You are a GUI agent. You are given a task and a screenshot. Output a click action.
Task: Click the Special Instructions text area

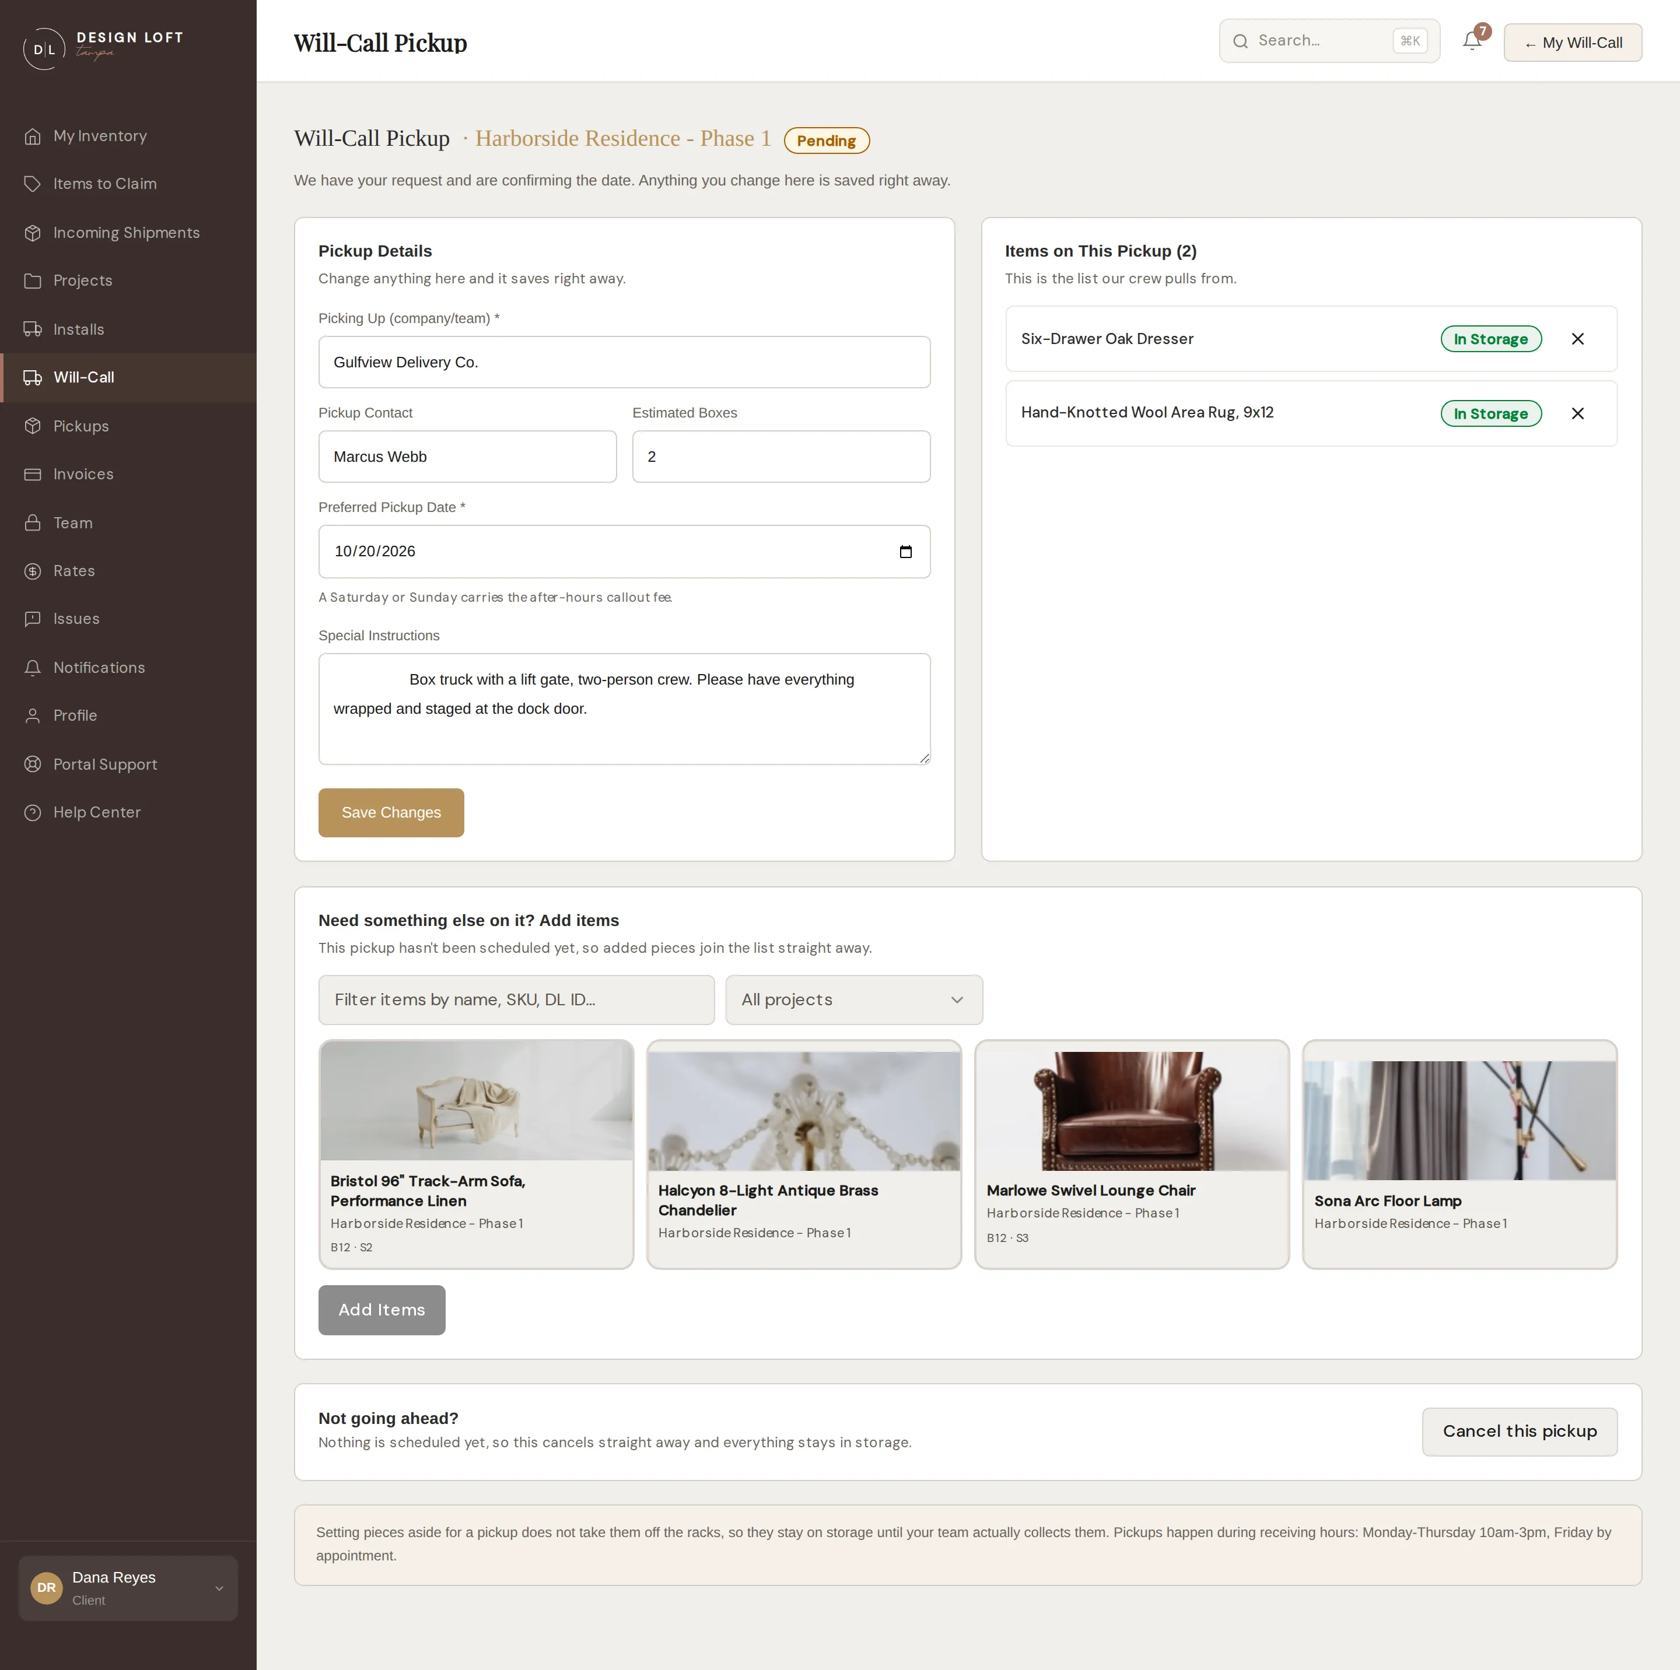click(x=624, y=710)
